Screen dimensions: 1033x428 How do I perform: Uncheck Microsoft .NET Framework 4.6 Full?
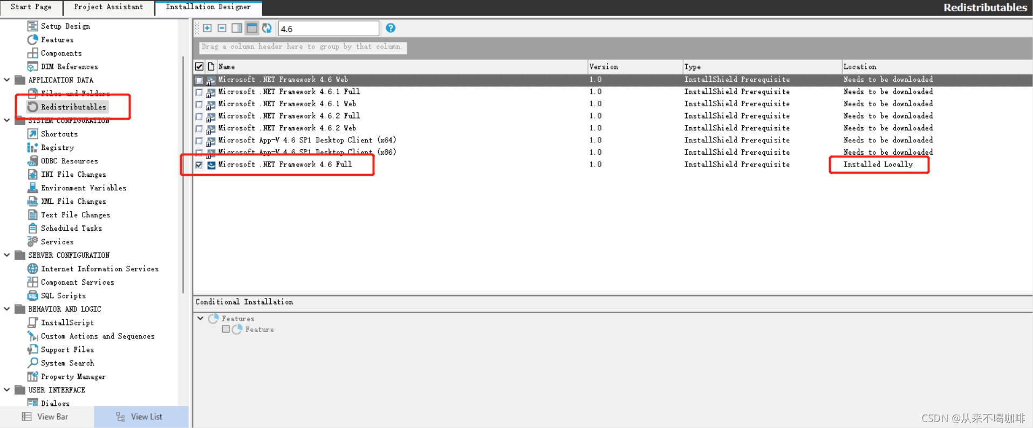click(199, 165)
